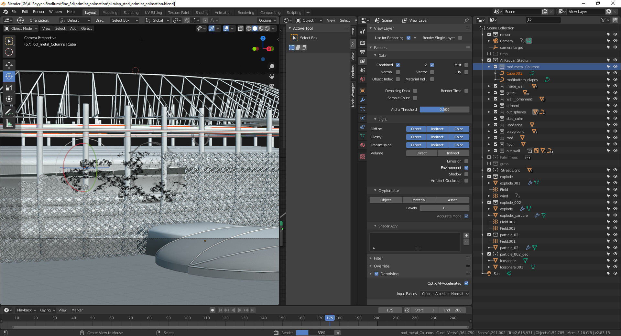The height and width of the screenshot is (336, 621).
Task: Open the Modifier properties wrench tab
Action: (x=363, y=100)
